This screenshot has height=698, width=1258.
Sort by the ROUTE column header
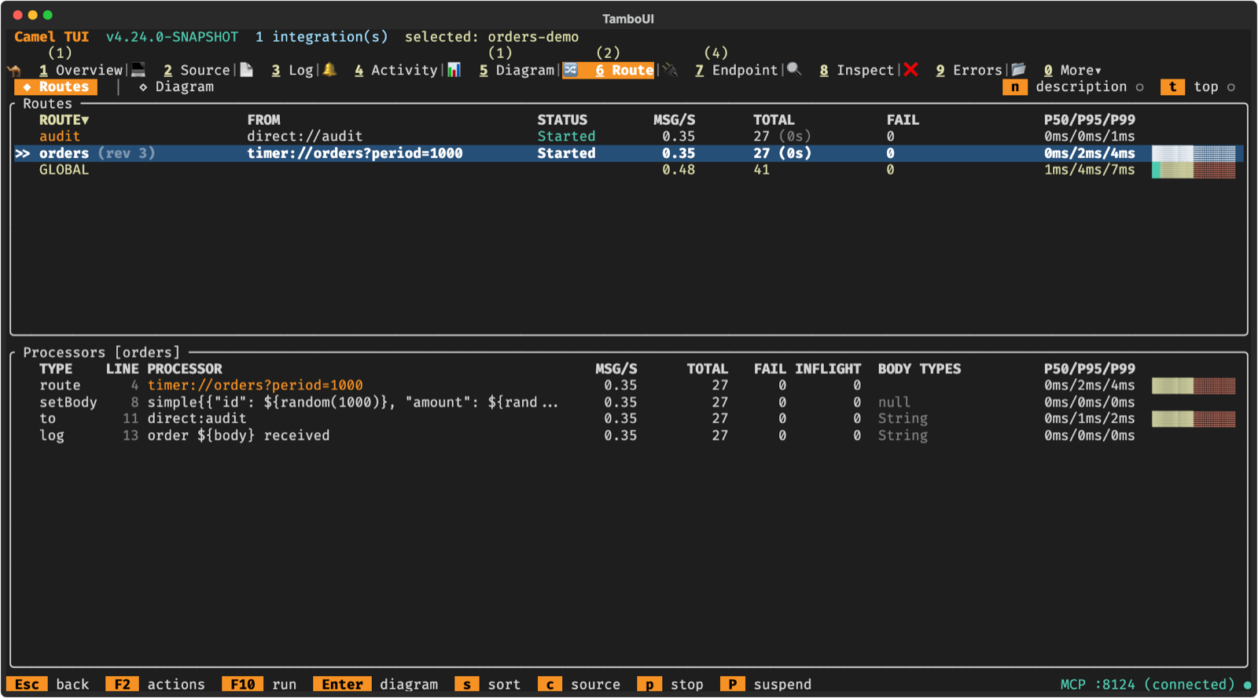point(64,119)
